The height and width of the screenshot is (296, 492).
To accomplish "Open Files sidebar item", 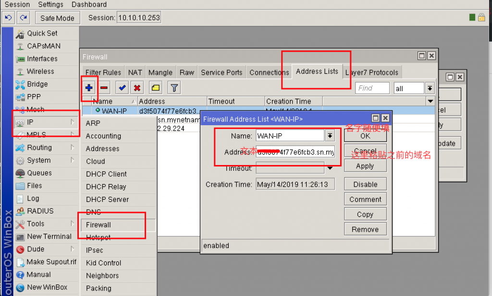I will (x=46, y=186).
